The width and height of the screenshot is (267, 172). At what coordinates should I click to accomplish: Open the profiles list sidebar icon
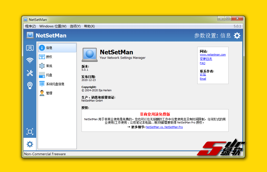[x=30, y=48]
